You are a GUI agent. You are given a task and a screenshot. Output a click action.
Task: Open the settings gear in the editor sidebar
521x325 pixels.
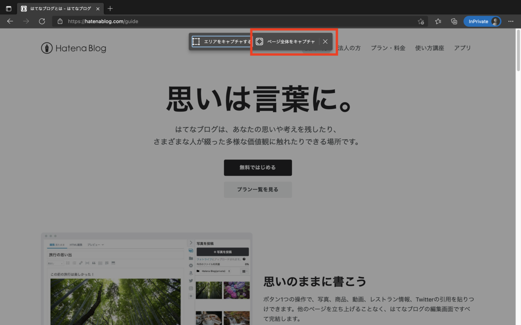coord(191,265)
